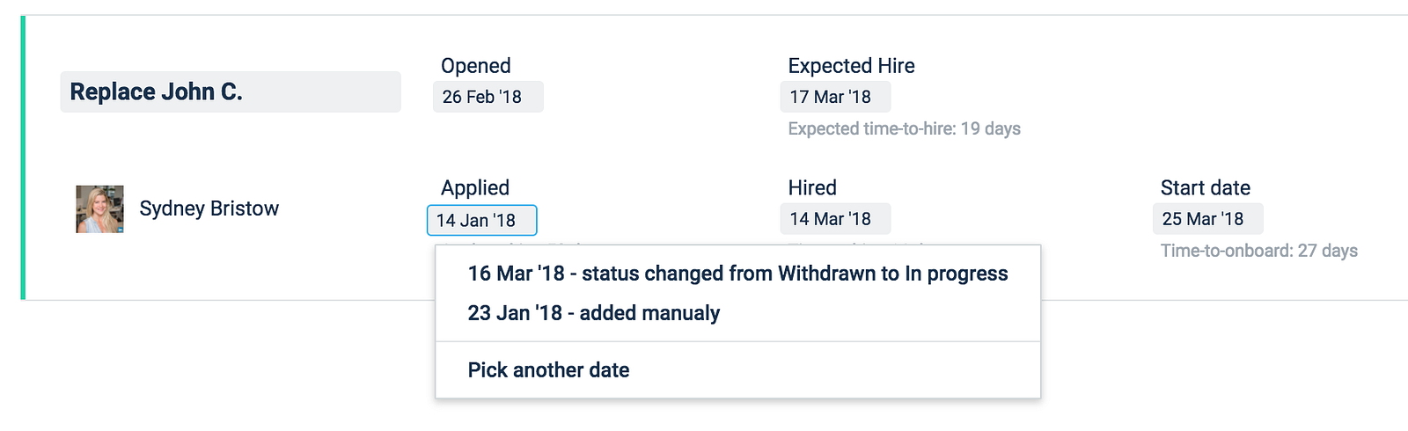Click the Hired column label

[812, 187]
